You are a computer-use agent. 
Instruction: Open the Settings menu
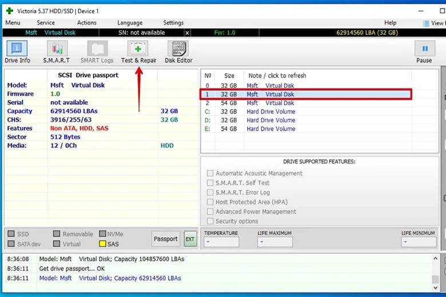[x=173, y=23]
